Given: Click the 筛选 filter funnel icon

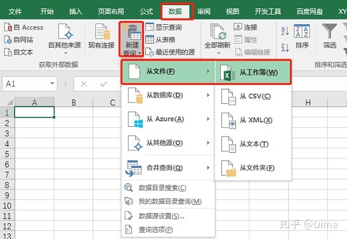Looking at the screenshot, I should tap(329, 31).
